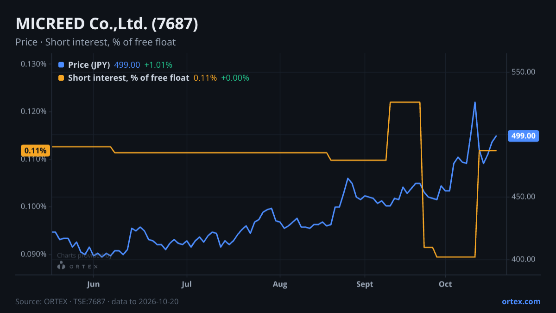
Task: Click the Jun label on the time axis
Action: pyautogui.click(x=94, y=284)
